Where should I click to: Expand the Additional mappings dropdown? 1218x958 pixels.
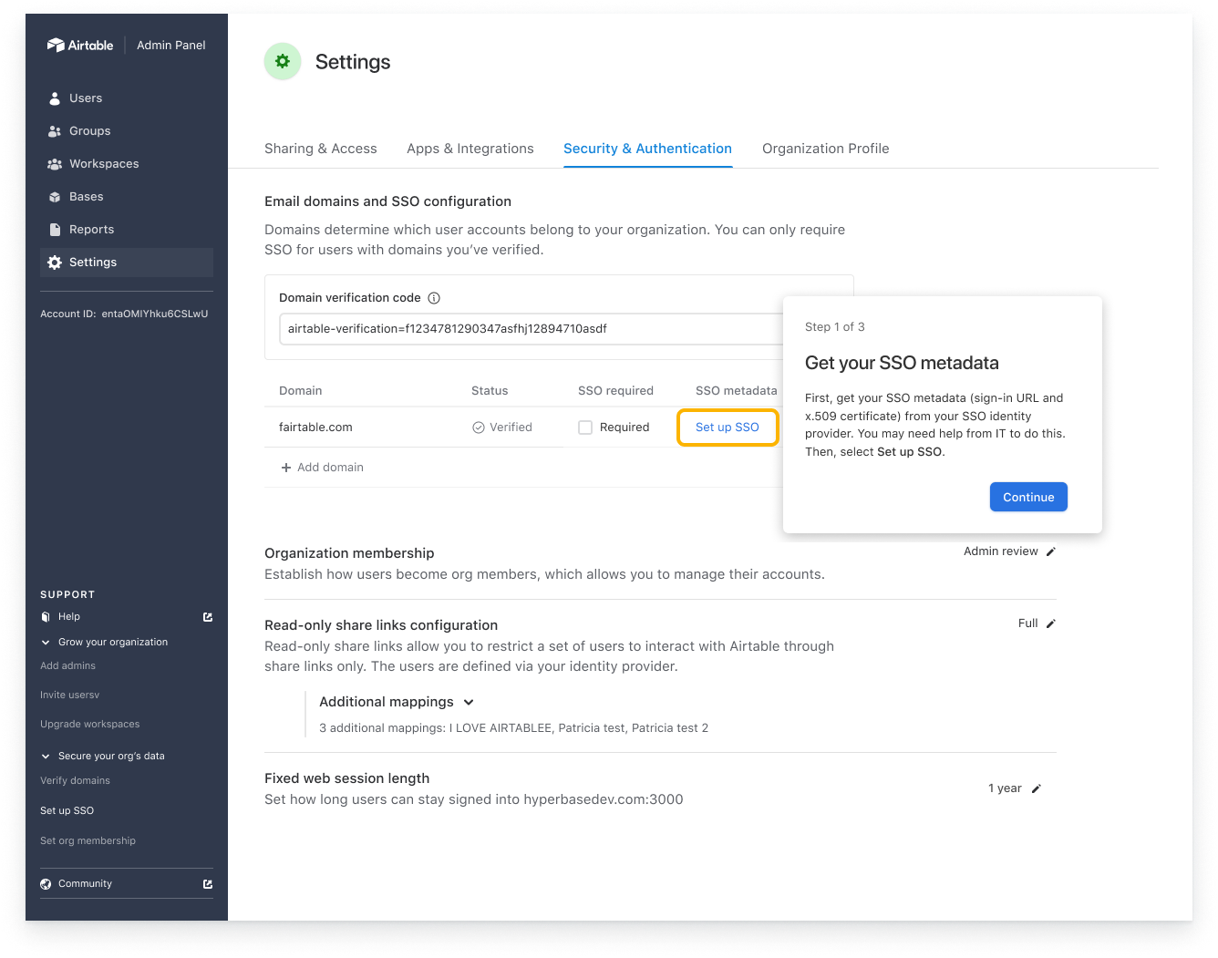coord(468,702)
